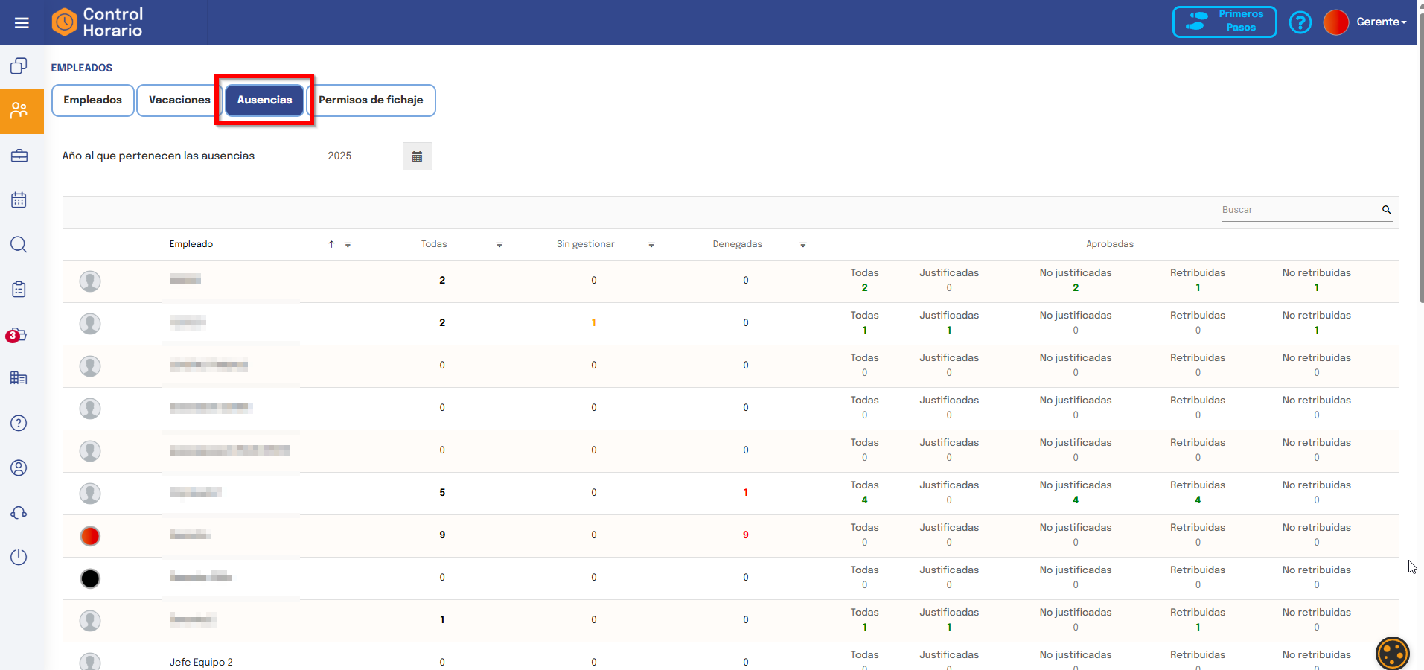The width and height of the screenshot is (1424, 670).
Task: Open the cookie settings icon
Action: point(1392,653)
